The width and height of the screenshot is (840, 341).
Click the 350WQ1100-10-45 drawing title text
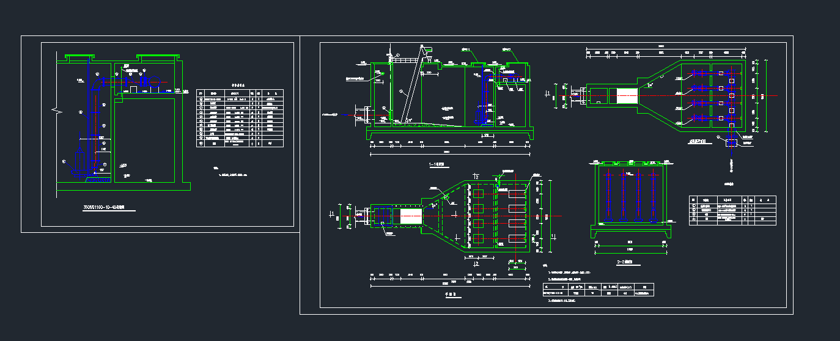coord(108,208)
